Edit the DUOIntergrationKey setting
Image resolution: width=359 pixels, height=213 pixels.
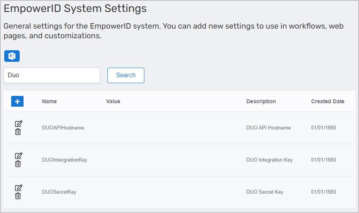click(x=18, y=156)
